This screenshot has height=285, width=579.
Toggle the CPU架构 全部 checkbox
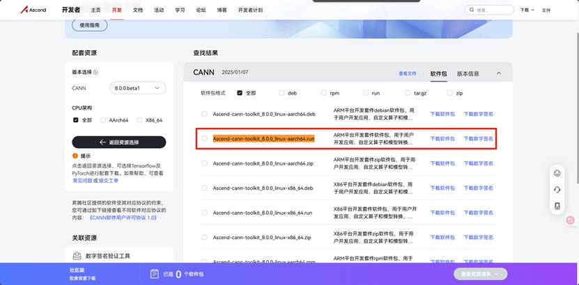(x=76, y=120)
